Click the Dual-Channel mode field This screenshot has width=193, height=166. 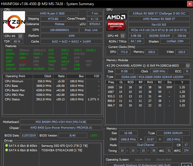point(146,145)
